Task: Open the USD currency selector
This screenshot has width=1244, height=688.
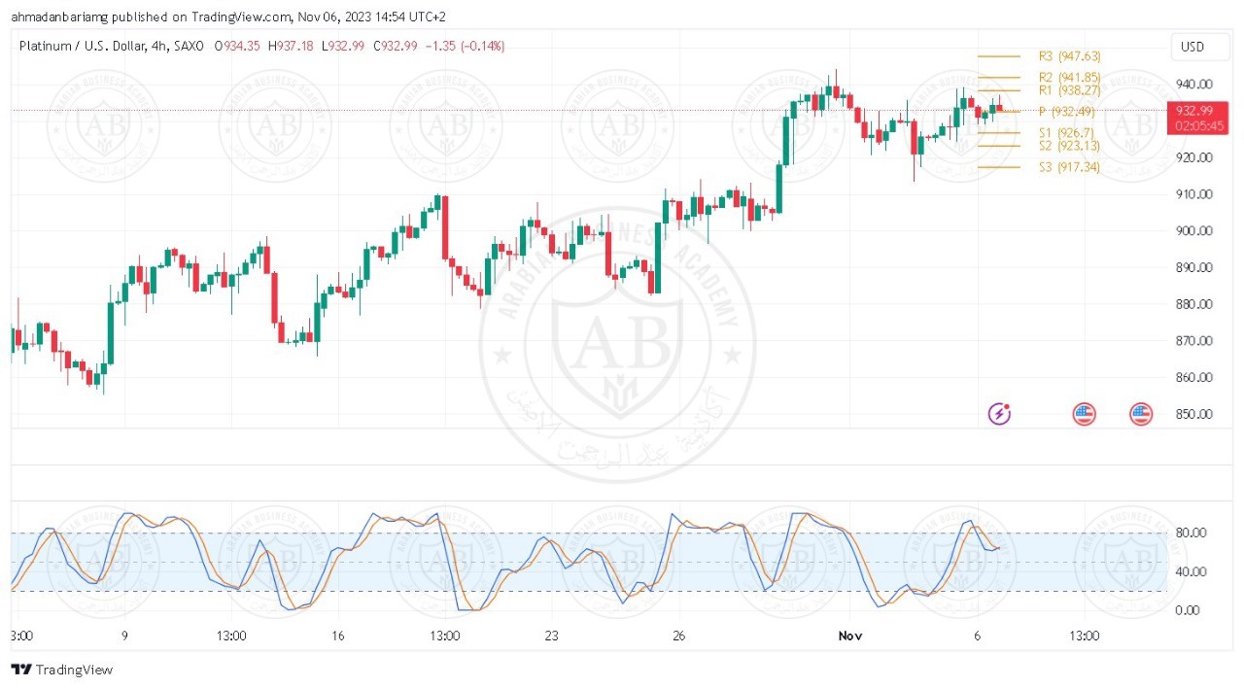Action: coord(1192,47)
